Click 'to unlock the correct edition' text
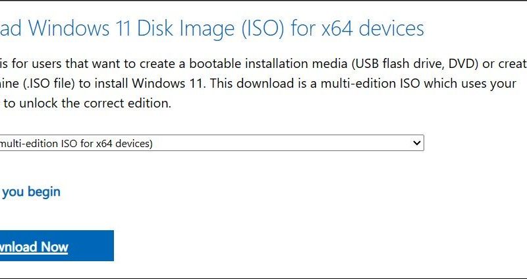This screenshot has width=527, height=279. point(88,103)
